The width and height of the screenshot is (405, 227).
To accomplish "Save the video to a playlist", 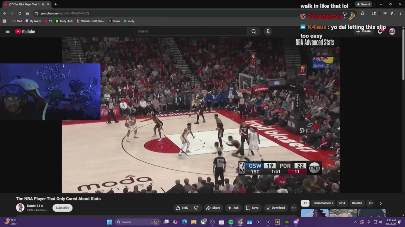I will coord(252,208).
